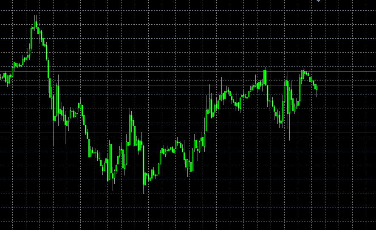Click the upper magenta line above the last candle
Screen dimensions: 376x230
click(317, 56)
